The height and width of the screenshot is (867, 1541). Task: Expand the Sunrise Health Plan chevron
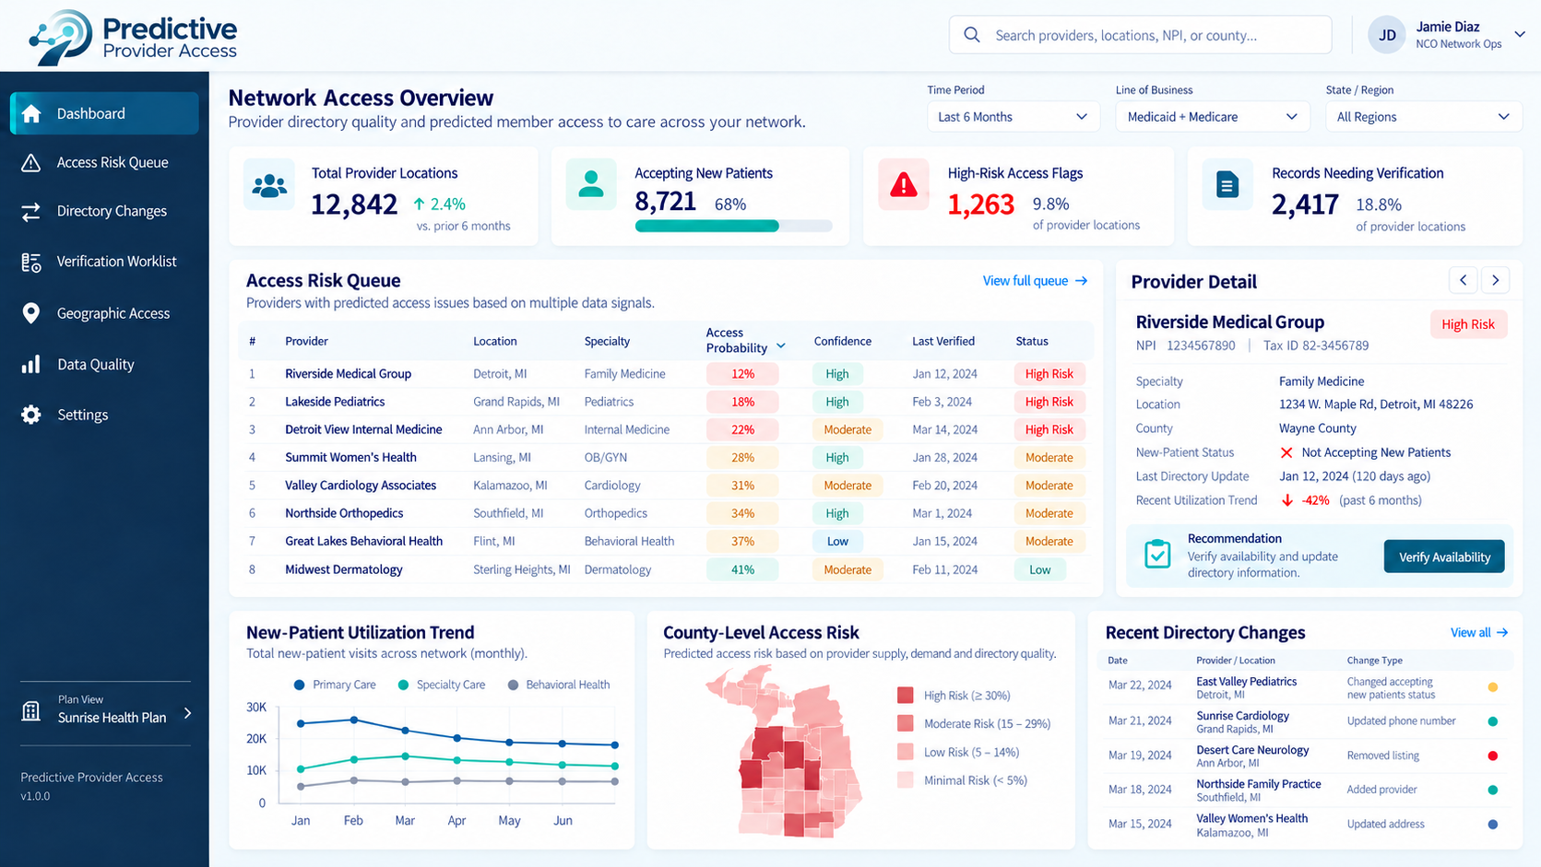pyautogui.click(x=188, y=713)
